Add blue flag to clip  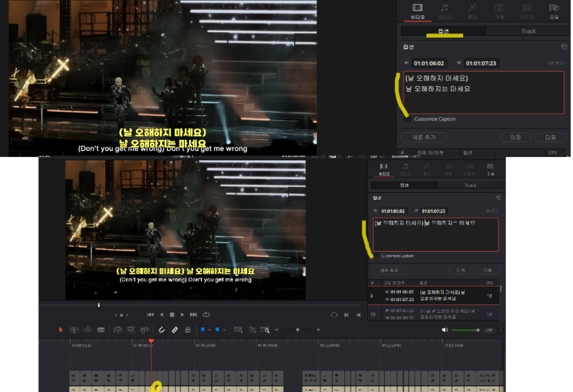[202, 330]
